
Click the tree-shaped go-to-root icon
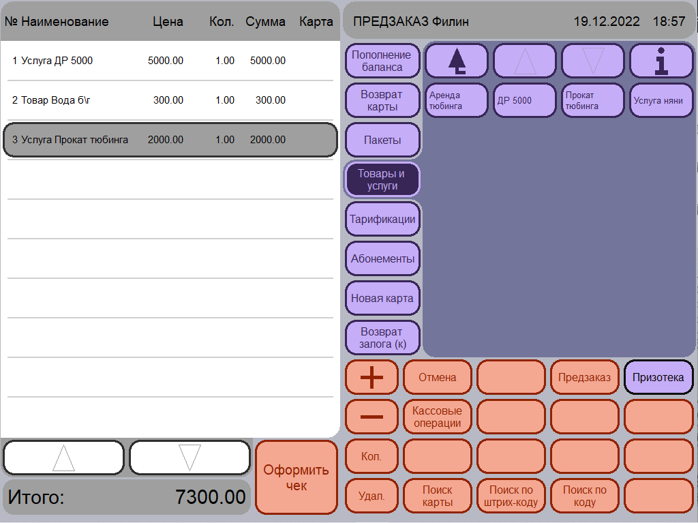(456, 61)
